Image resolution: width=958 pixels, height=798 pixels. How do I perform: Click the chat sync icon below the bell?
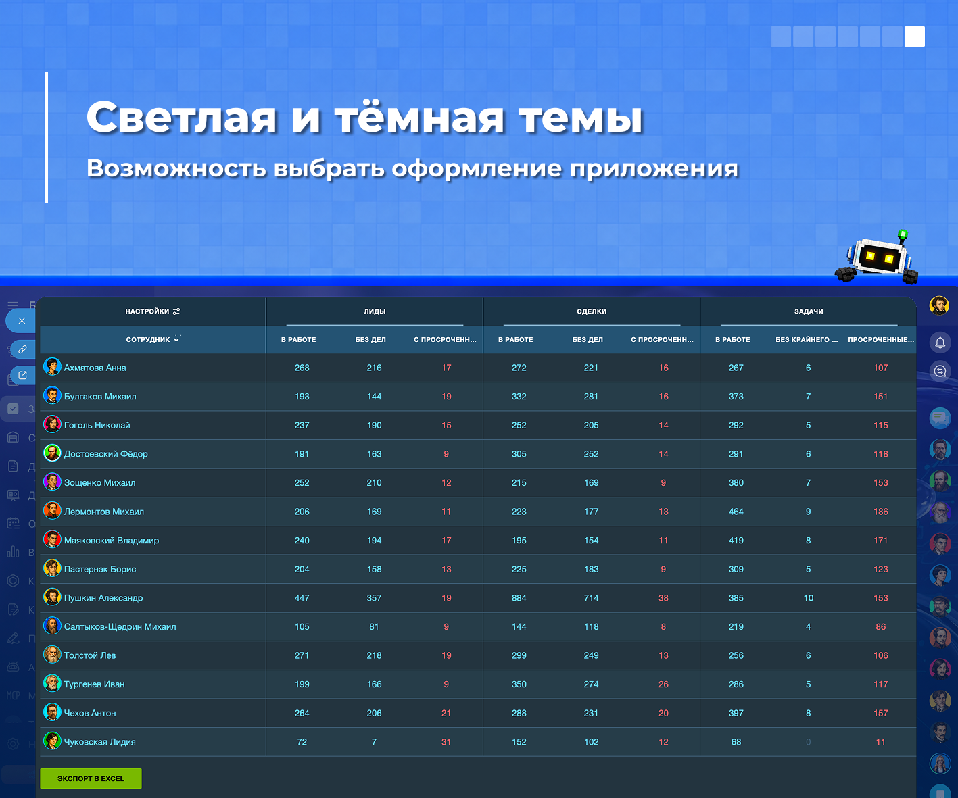point(940,371)
